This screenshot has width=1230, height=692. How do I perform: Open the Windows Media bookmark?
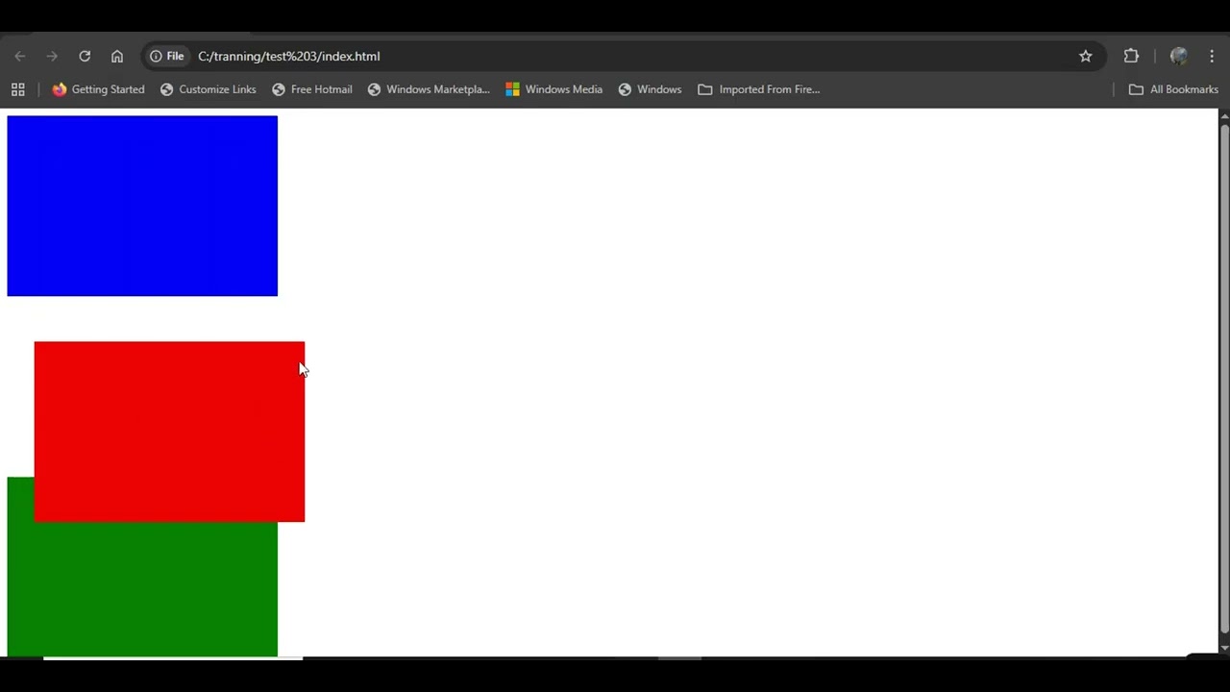pyautogui.click(x=554, y=89)
